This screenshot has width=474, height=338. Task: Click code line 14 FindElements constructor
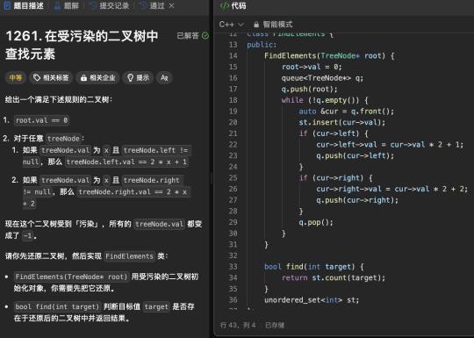[329, 55]
